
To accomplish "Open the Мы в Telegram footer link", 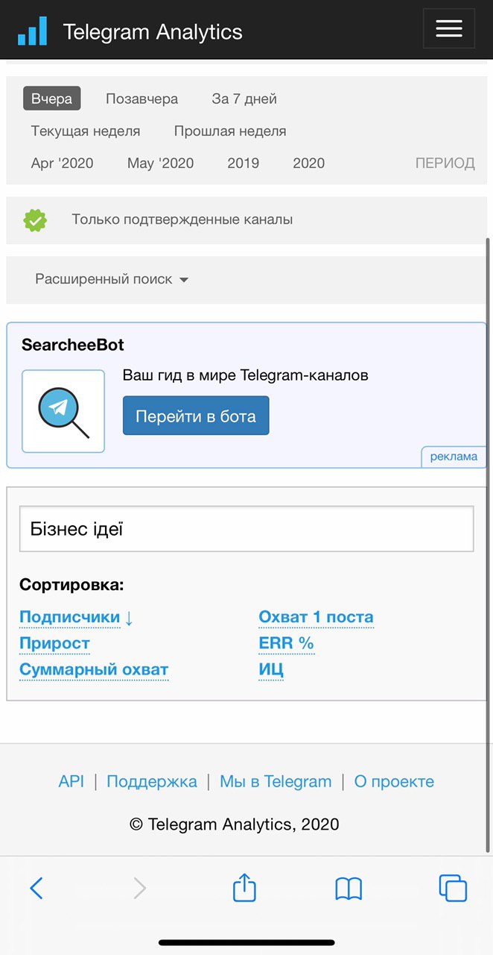I will point(276,781).
